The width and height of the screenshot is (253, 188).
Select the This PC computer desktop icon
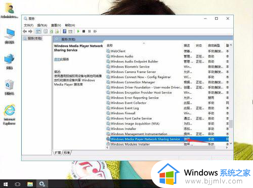pos(10,36)
